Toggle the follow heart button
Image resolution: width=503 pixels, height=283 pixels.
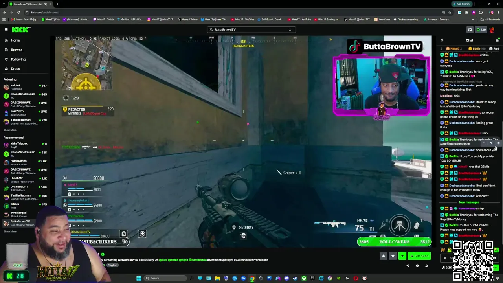[393, 256]
